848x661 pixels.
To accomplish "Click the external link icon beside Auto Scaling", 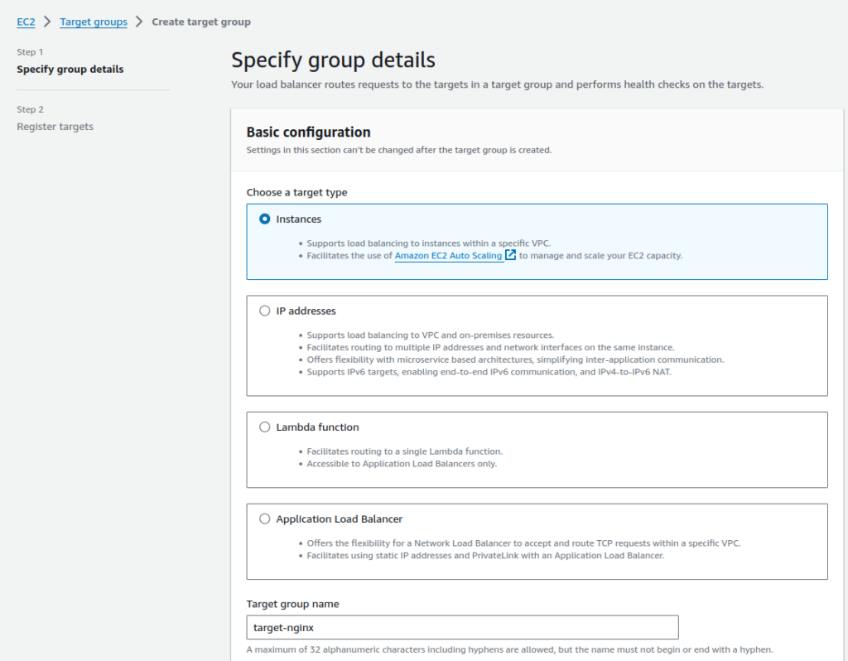I will [511, 255].
